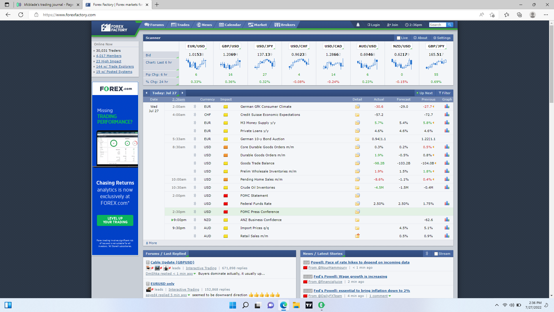Viewport: 554px width, 312px height.
Task: Open graph for Pending Home Sales
Action: [447, 179]
